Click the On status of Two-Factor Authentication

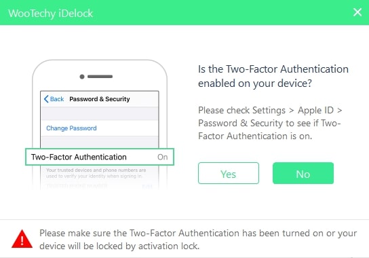point(163,157)
